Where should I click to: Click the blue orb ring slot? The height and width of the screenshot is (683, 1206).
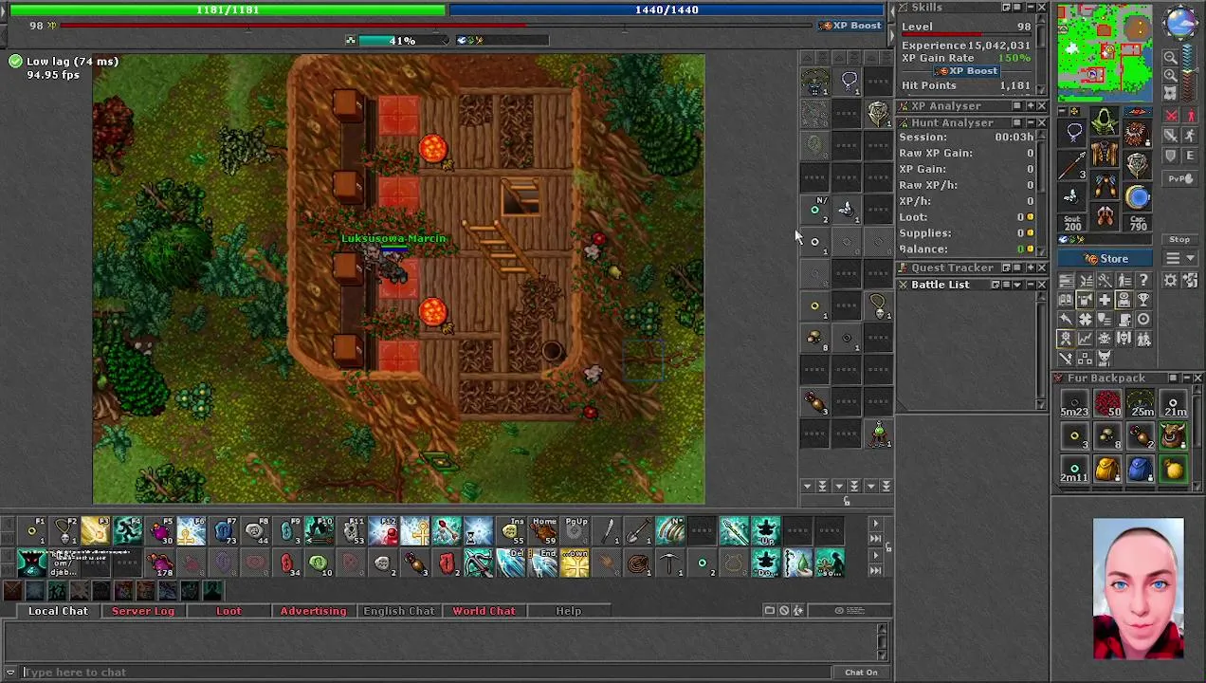tap(1137, 197)
